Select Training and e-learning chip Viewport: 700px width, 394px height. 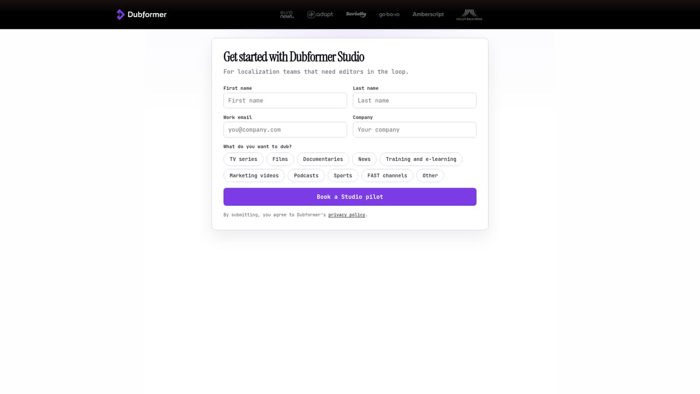tap(421, 159)
